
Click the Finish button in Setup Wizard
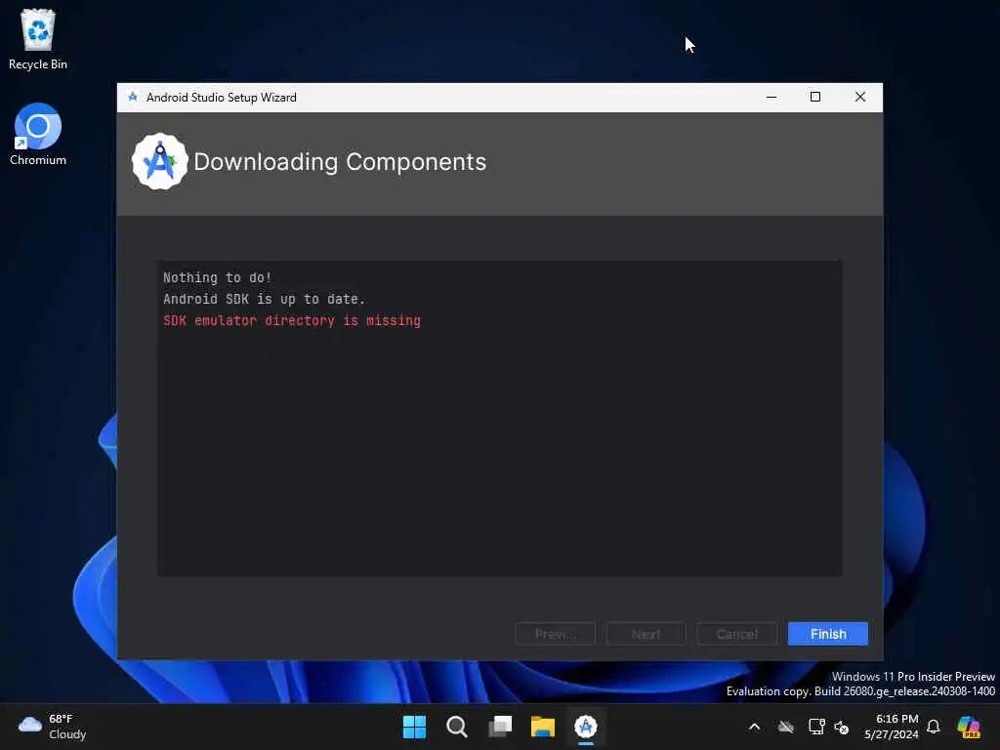coord(828,634)
